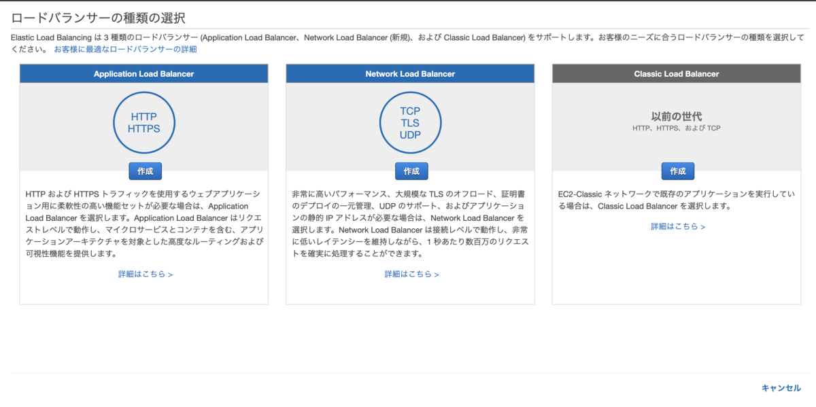The width and height of the screenshot is (816, 407).
Task: Select the Classic Load Balancer card header
Action: pyautogui.click(x=677, y=73)
